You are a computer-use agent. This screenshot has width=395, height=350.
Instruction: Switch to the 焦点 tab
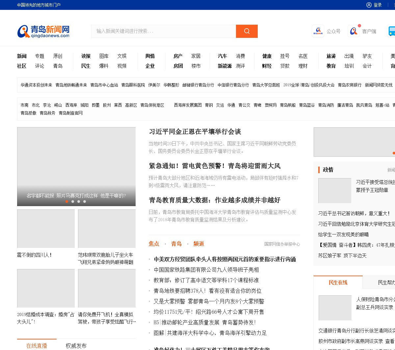click(154, 244)
